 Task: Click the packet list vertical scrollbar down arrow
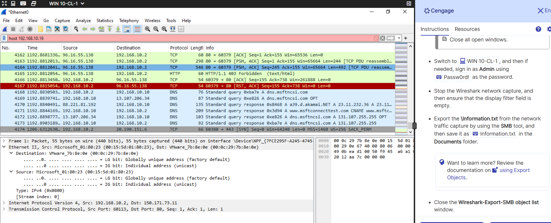[410, 132]
